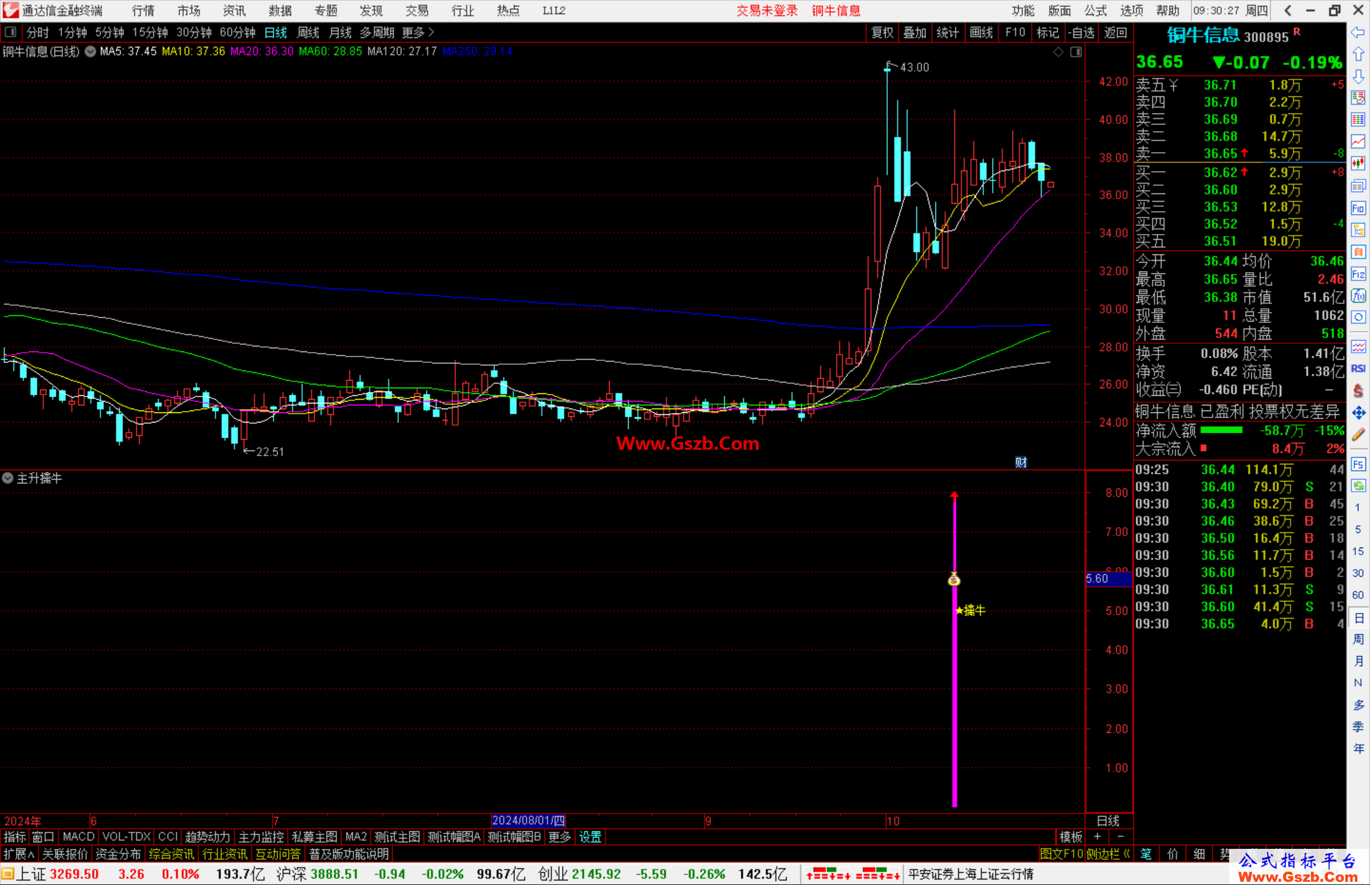
Task: Open the tree structure sidebar icon
Action: 1358,230
